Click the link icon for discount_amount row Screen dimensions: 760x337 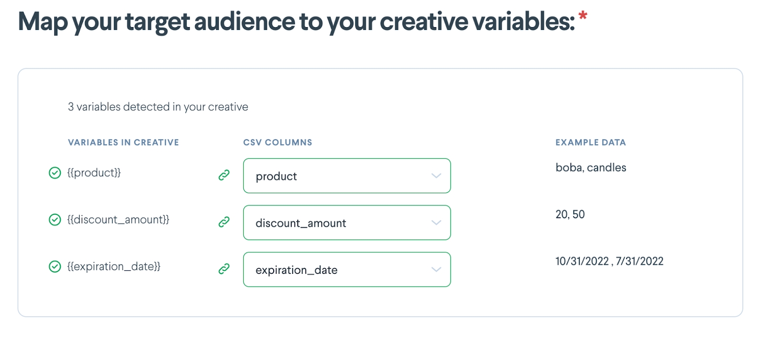pyautogui.click(x=224, y=222)
